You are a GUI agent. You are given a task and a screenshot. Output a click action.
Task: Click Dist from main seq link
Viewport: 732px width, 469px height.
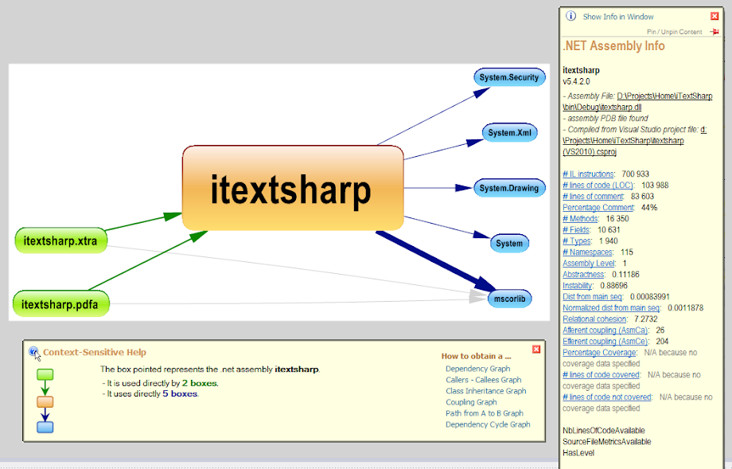(x=593, y=297)
